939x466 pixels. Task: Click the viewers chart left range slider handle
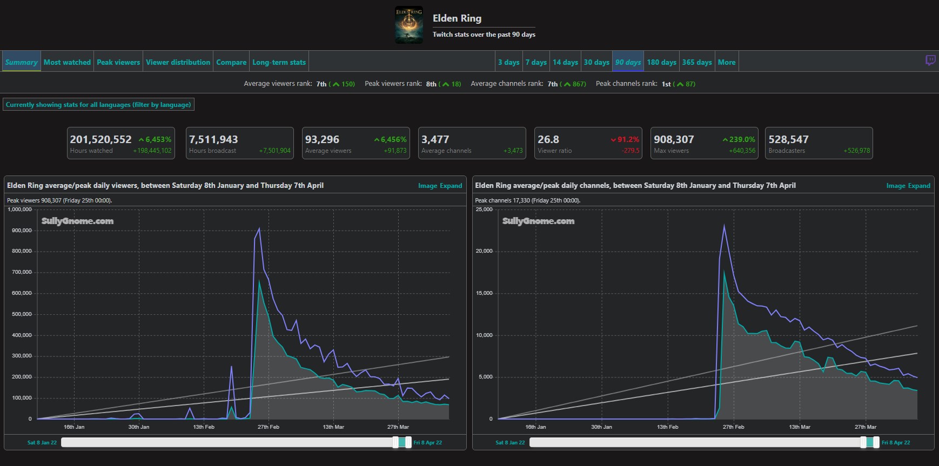[395, 442]
